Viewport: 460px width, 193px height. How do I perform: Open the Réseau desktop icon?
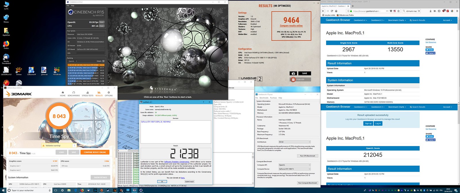coord(6,18)
